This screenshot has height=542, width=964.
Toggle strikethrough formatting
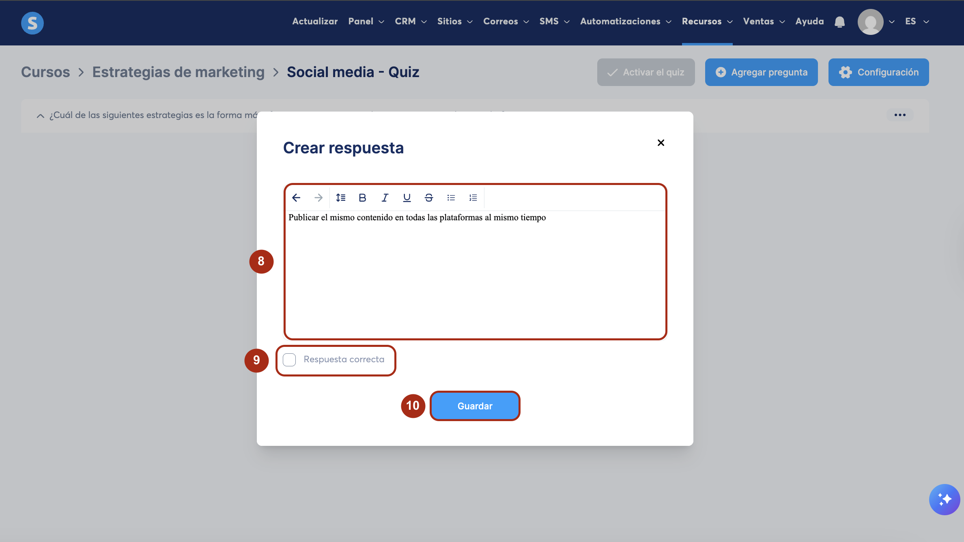point(429,198)
